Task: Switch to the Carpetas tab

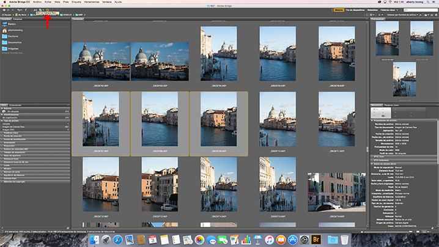Action: pos(18,19)
